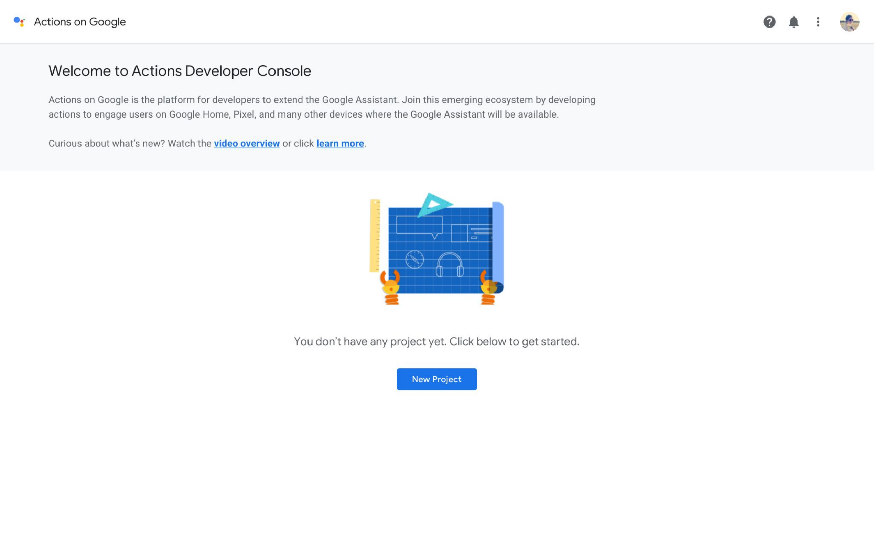874x546 pixels.
Task: Click the blueprint illustration image
Action: pos(436,249)
